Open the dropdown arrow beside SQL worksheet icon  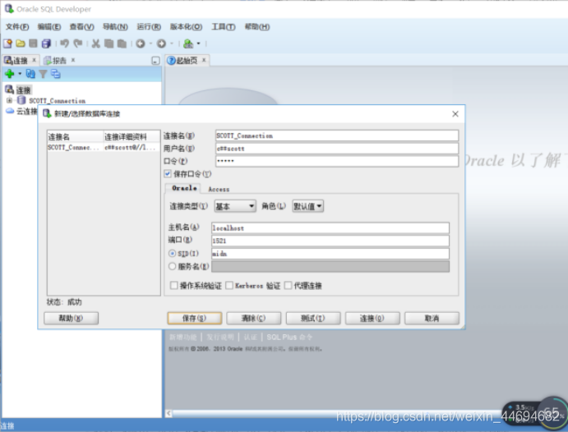coord(198,44)
